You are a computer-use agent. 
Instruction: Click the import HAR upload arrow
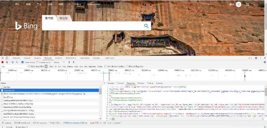69,62
